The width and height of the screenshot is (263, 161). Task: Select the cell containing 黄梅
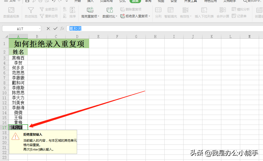[x=18, y=123]
